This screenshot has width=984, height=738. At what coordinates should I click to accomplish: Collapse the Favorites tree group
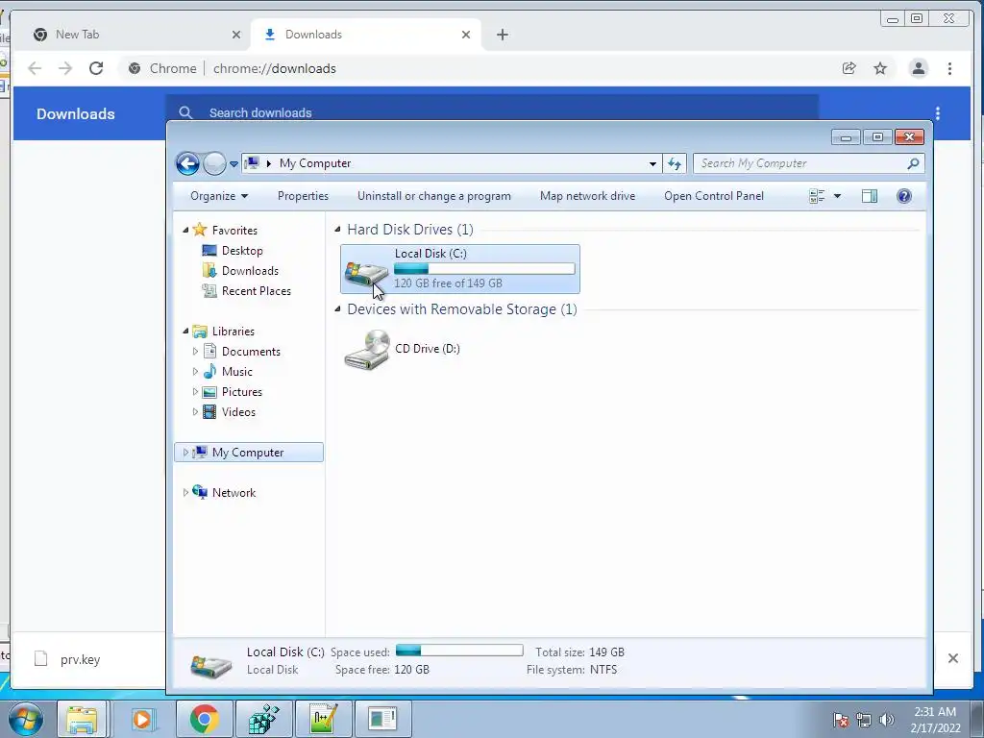click(185, 231)
